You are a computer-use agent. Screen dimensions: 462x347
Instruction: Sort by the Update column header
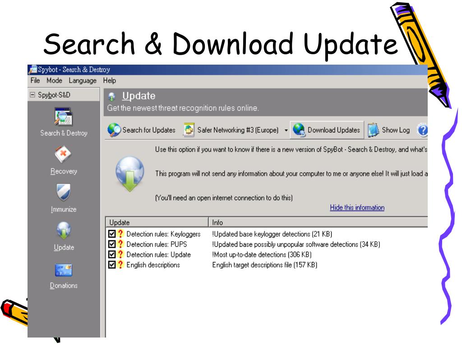157,222
